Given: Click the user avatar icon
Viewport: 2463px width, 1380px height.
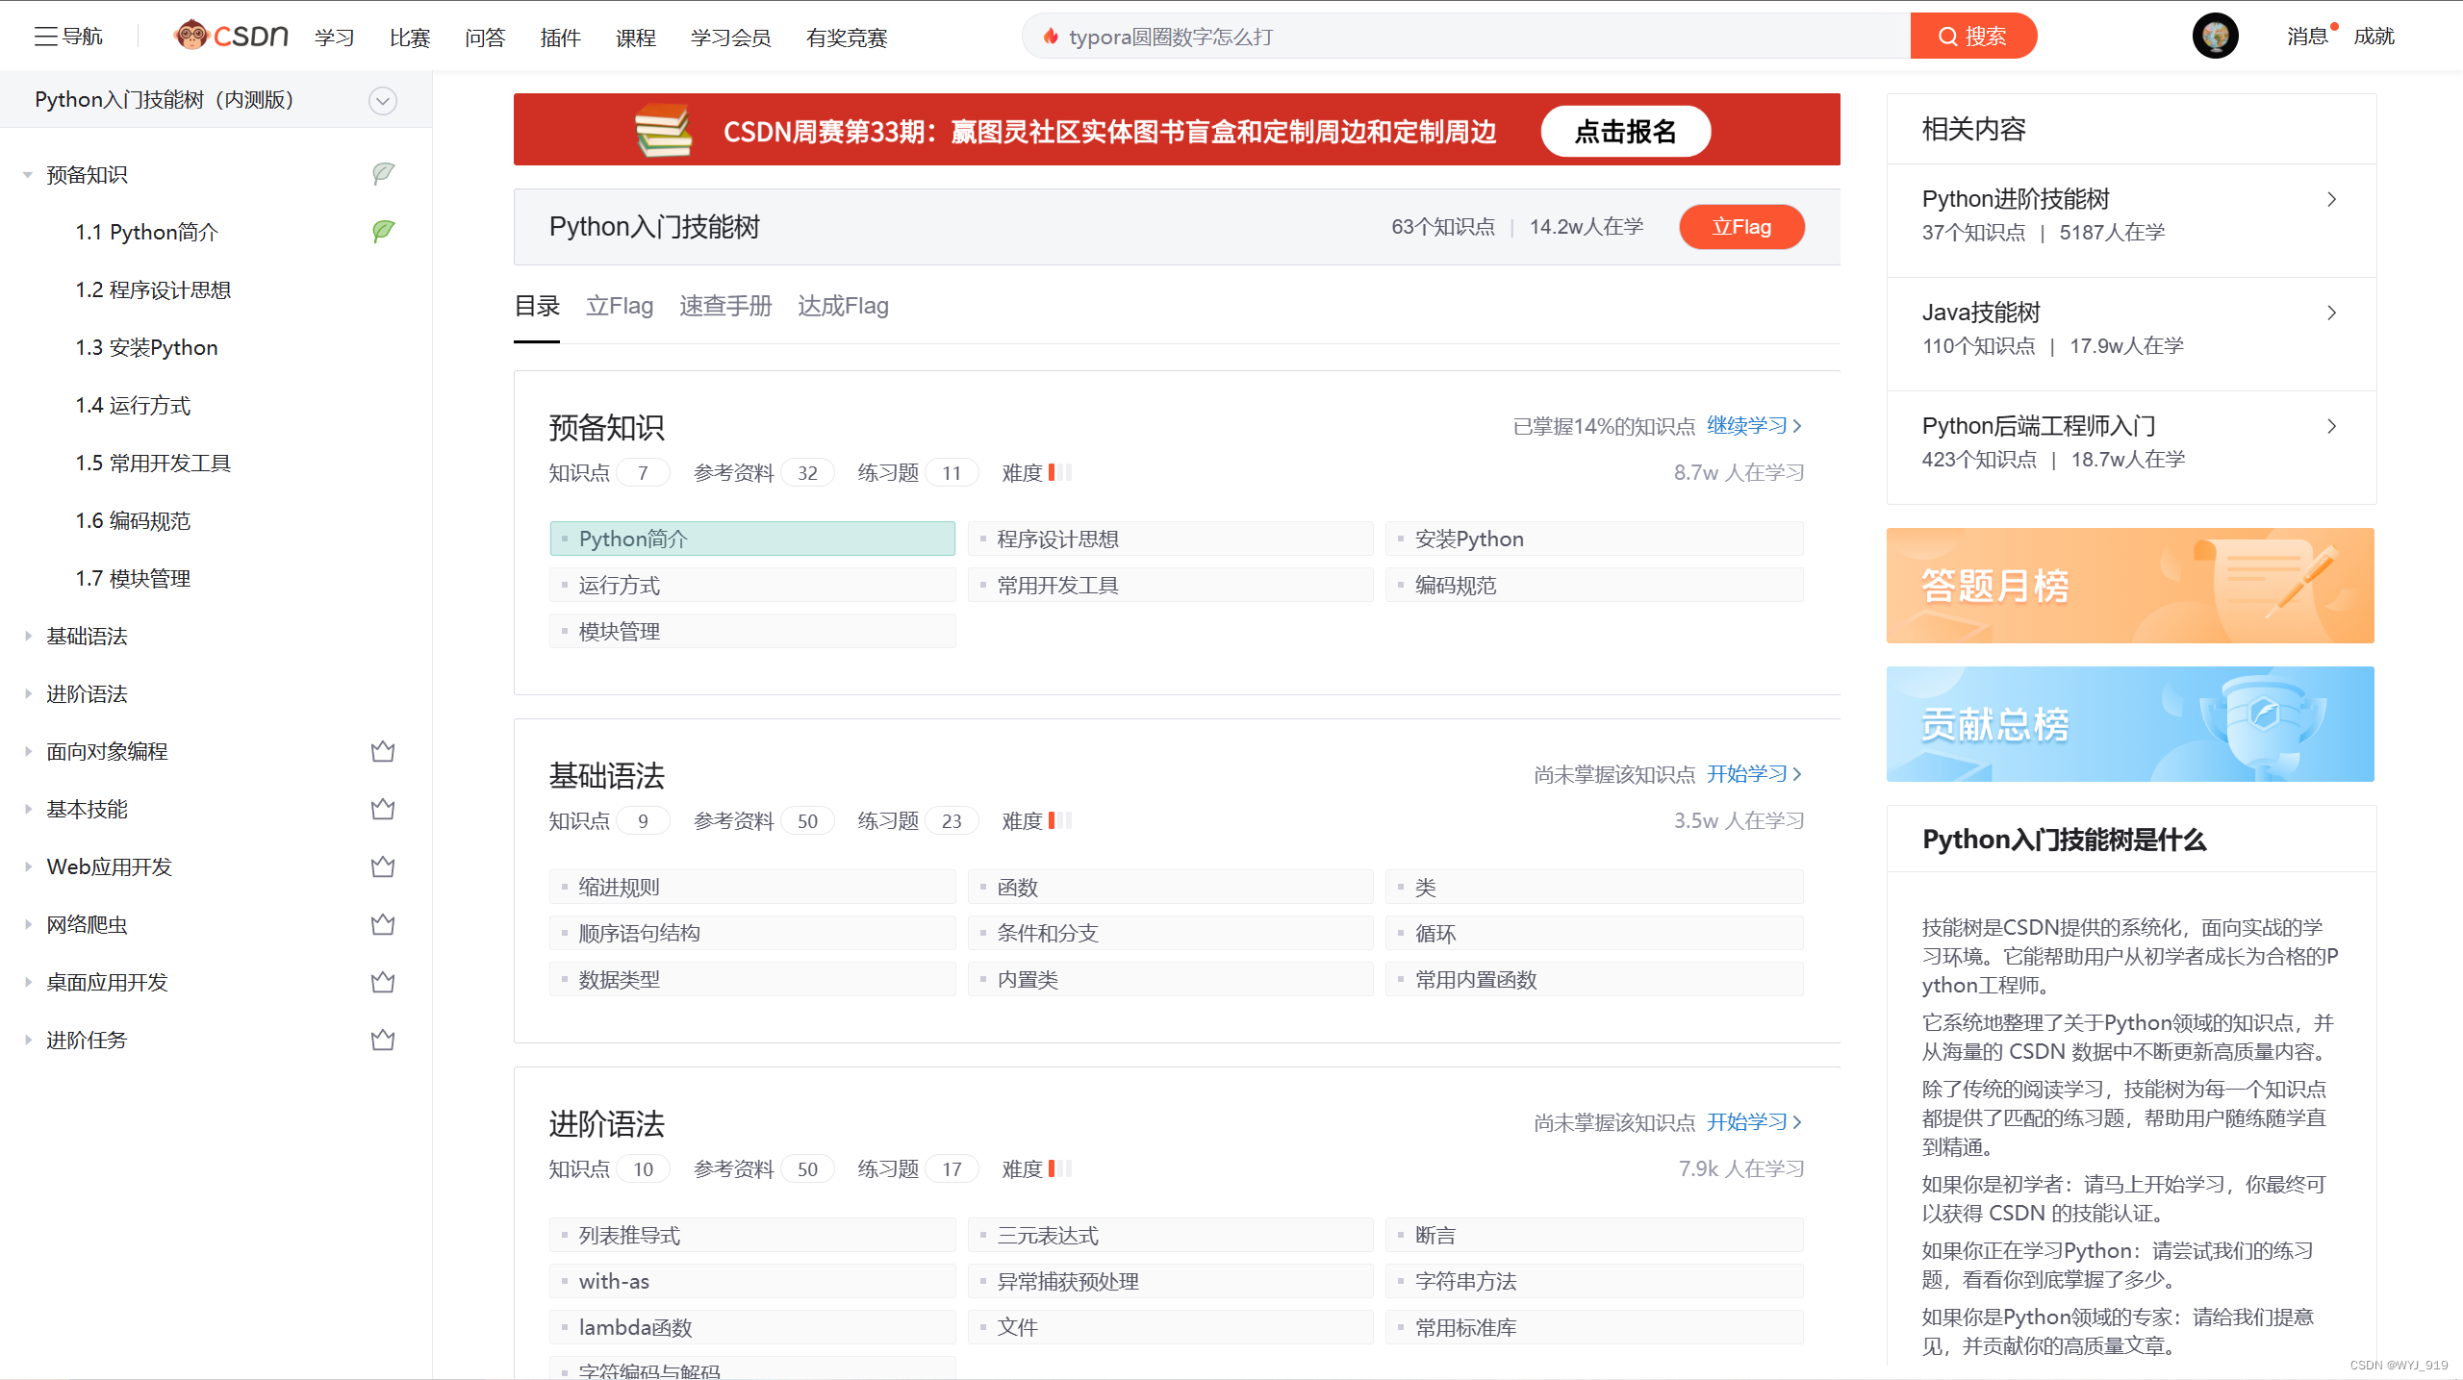Looking at the screenshot, I should [2215, 37].
